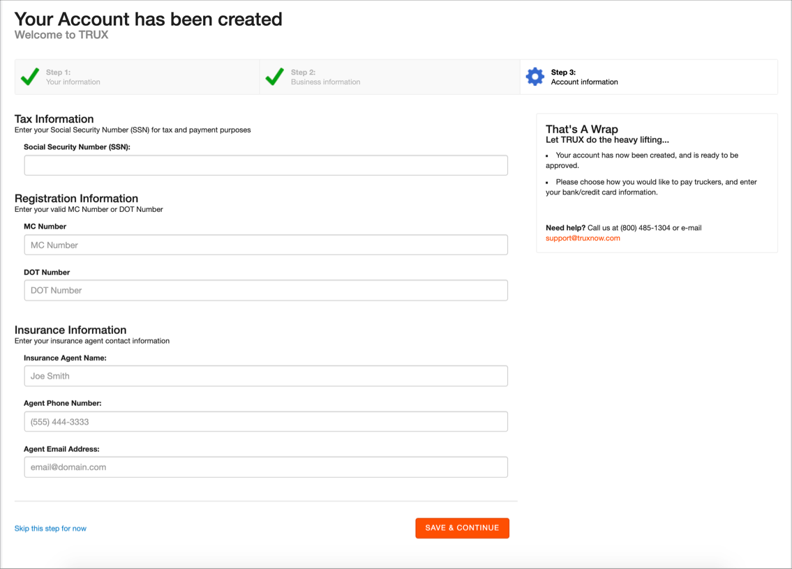Viewport: 792px width, 569px height.
Task: Click into the MC Number field
Action: point(266,245)
